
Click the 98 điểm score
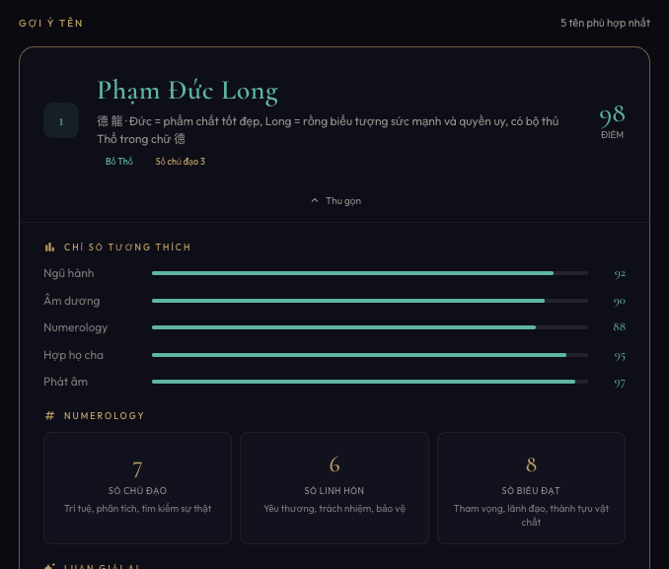[x=612, y=121]
